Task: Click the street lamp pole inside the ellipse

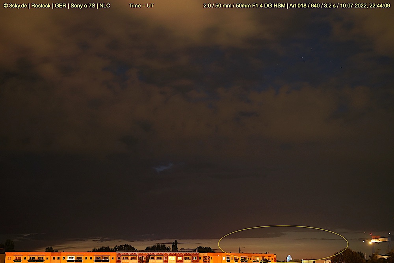Action: coord(239,250)
